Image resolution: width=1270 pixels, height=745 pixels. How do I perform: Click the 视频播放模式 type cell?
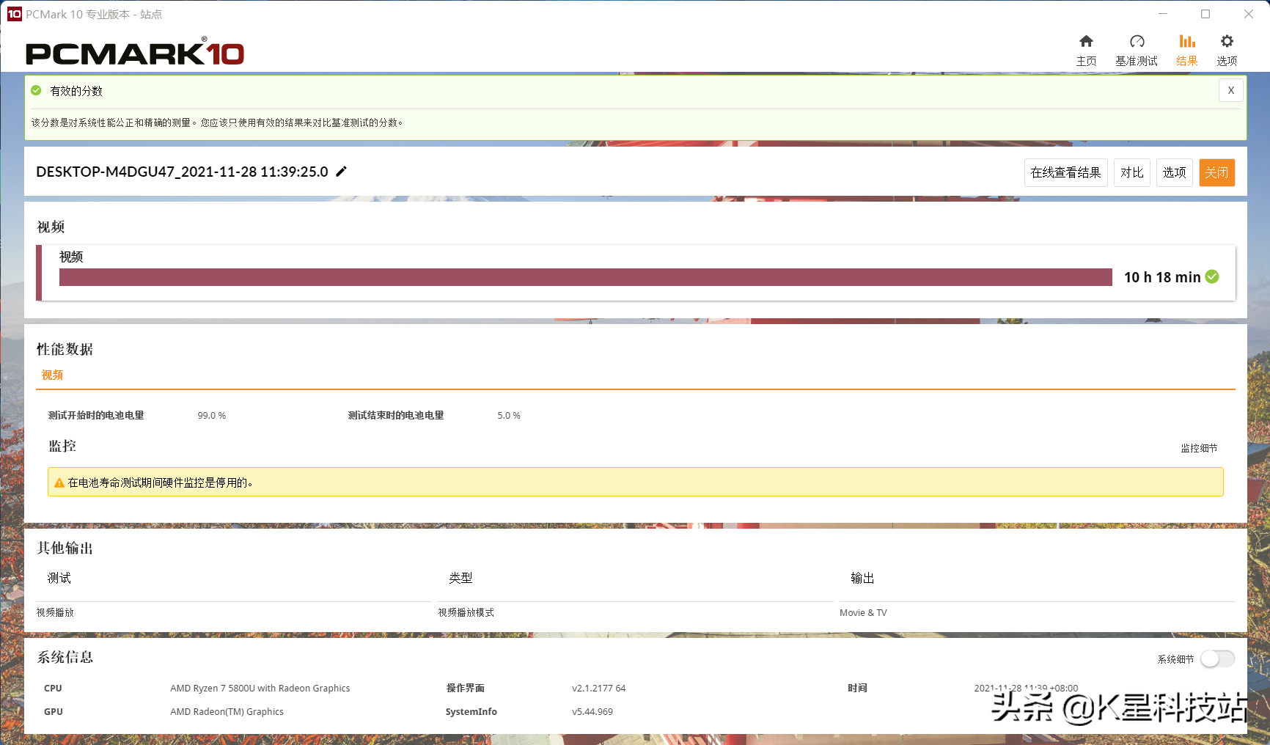[466, 612]
